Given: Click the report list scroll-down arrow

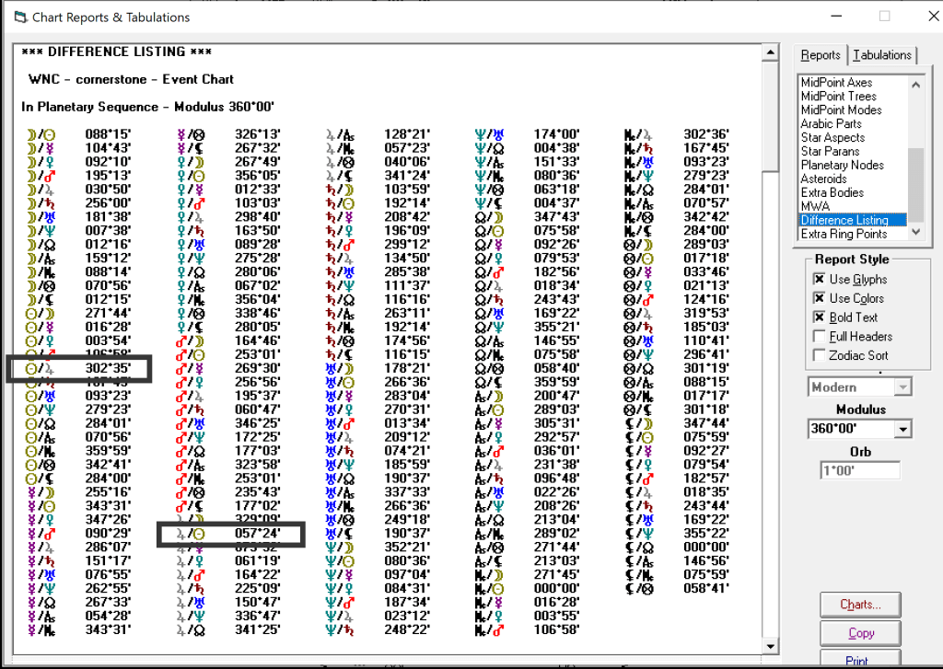Looking at the screenshot, I should coord(915,234).
